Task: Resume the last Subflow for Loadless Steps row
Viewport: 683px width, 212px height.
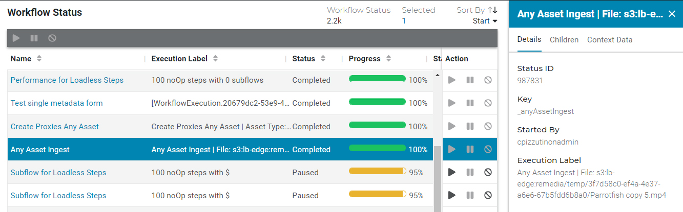Action: (451, 195)
